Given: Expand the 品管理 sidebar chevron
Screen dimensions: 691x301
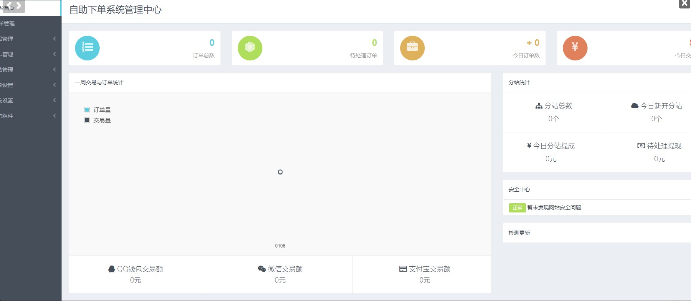Looking at the screenshot, I should [55, 38].
